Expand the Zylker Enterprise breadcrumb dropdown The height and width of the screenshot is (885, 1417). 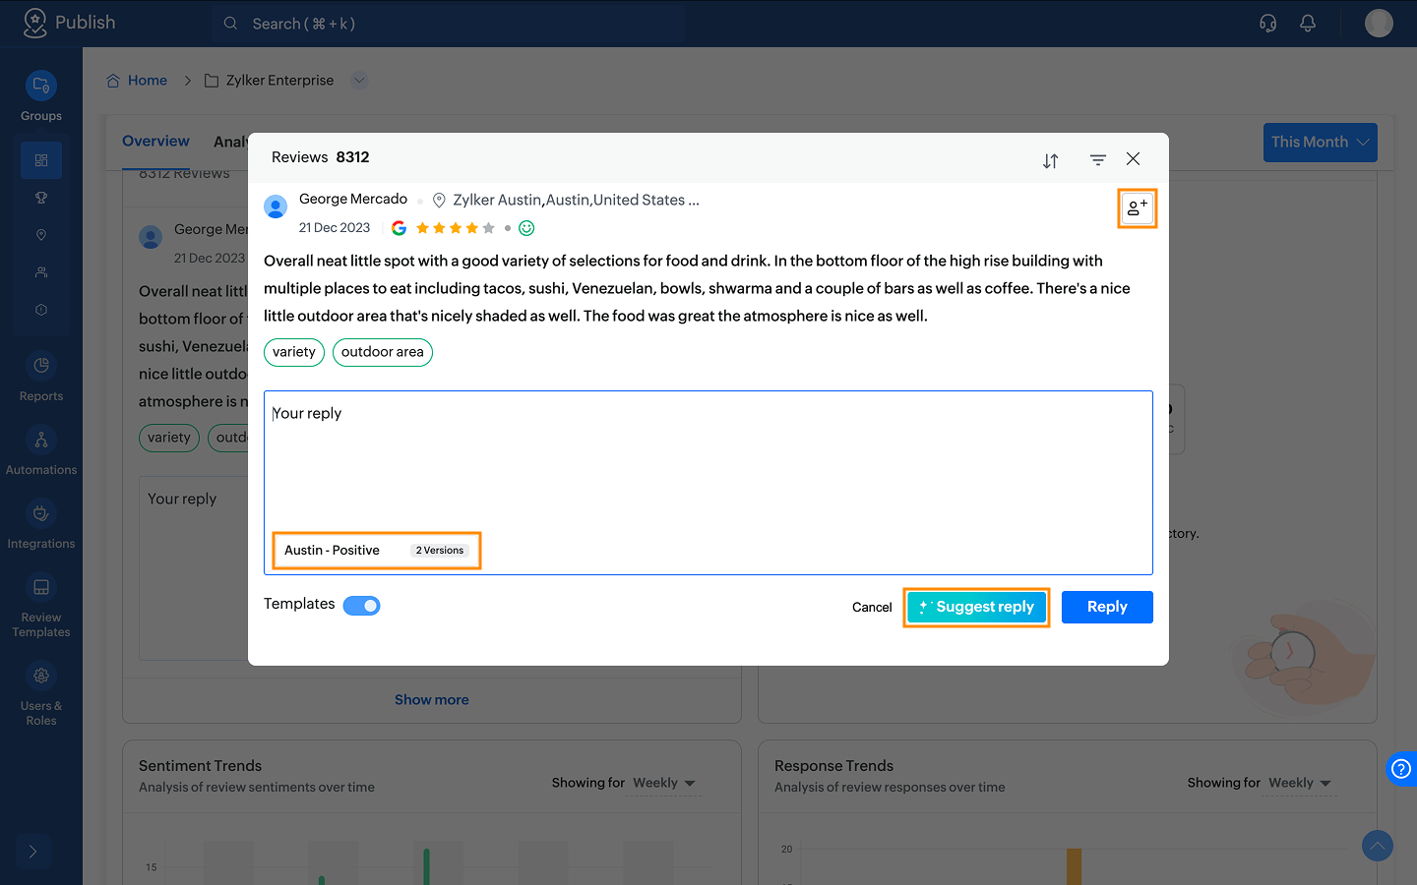(359, 81)
